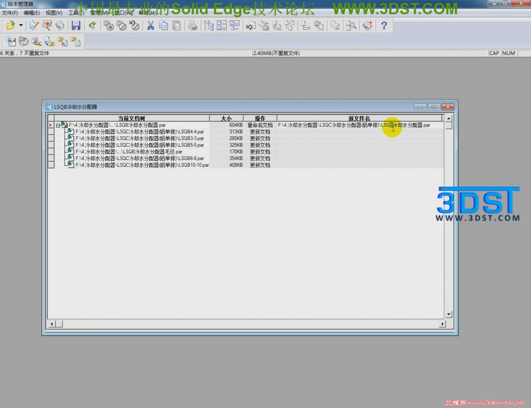The image size is (531, 408).
Task: Click the 604KB size cell
Action: [226, 125]
